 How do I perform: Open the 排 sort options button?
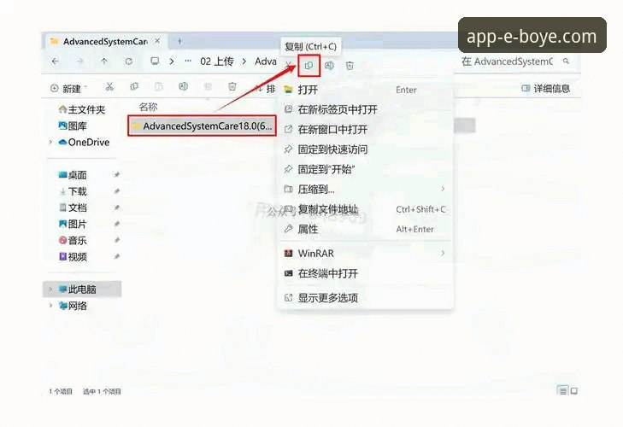pyautogui.click(x=266, y=88)
